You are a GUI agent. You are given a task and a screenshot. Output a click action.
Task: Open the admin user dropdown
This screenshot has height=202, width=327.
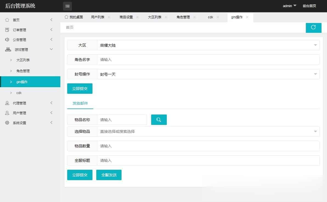click(289, 6)
